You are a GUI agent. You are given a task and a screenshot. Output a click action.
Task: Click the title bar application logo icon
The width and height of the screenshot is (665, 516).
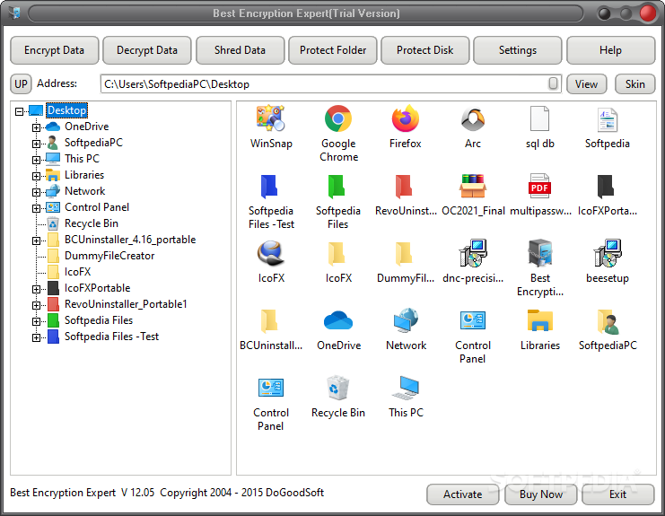click(15, 13)
